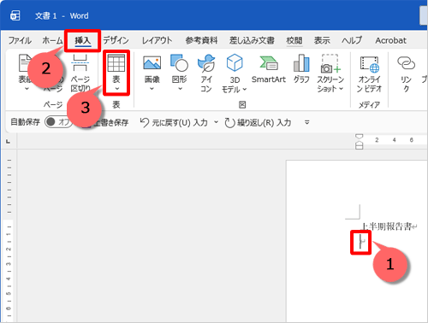
Task: Toggle the 自動保存 switch
Action: point(58,122)
